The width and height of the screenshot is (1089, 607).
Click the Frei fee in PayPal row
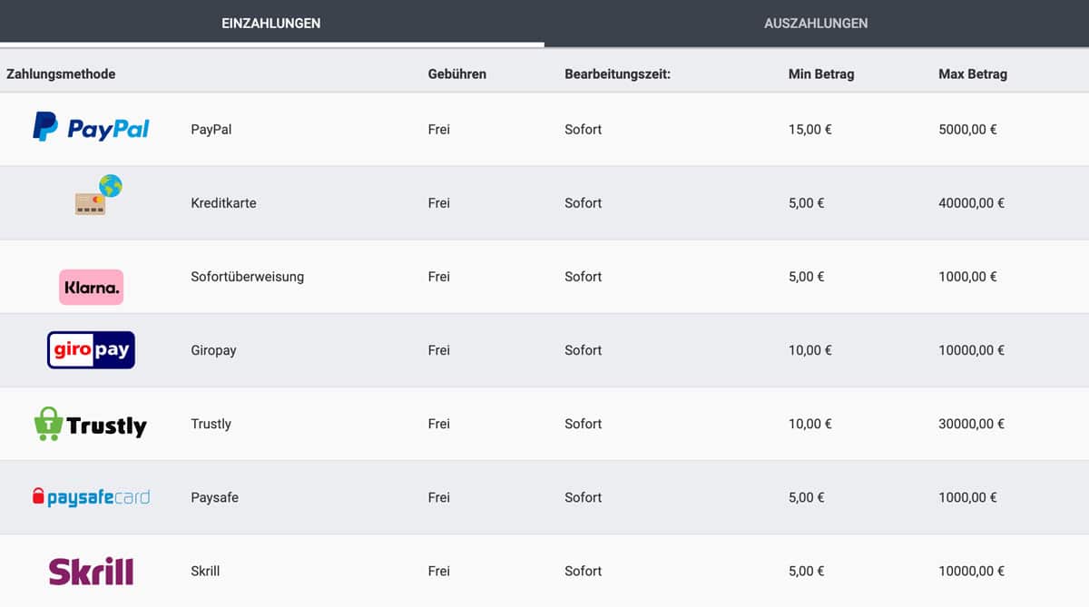tap(439, 130)
